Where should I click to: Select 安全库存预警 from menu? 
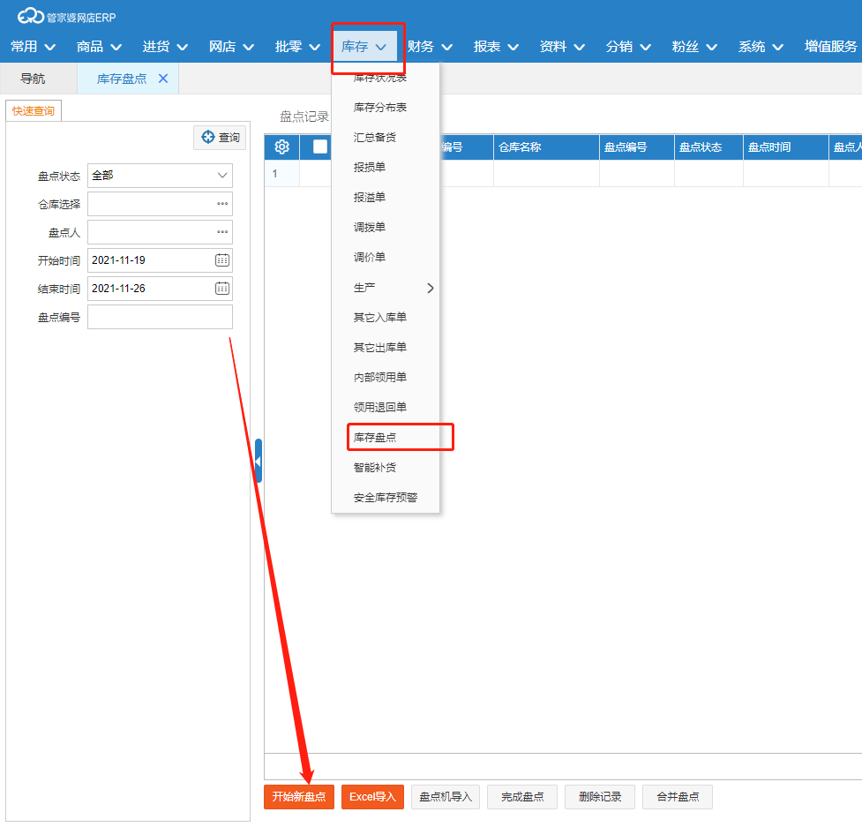(386, 497)
